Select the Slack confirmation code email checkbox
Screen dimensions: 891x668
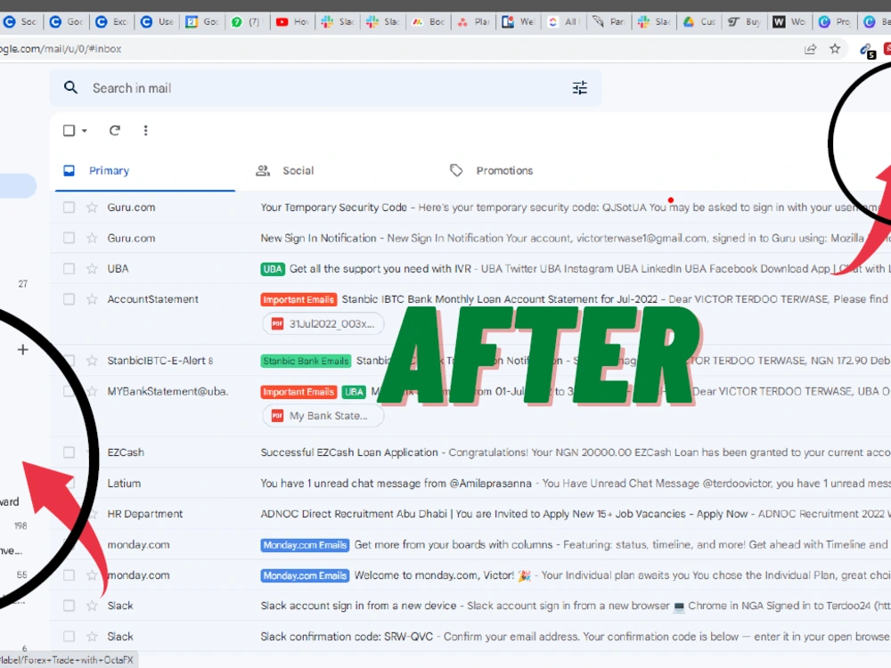tap(69, 637)
